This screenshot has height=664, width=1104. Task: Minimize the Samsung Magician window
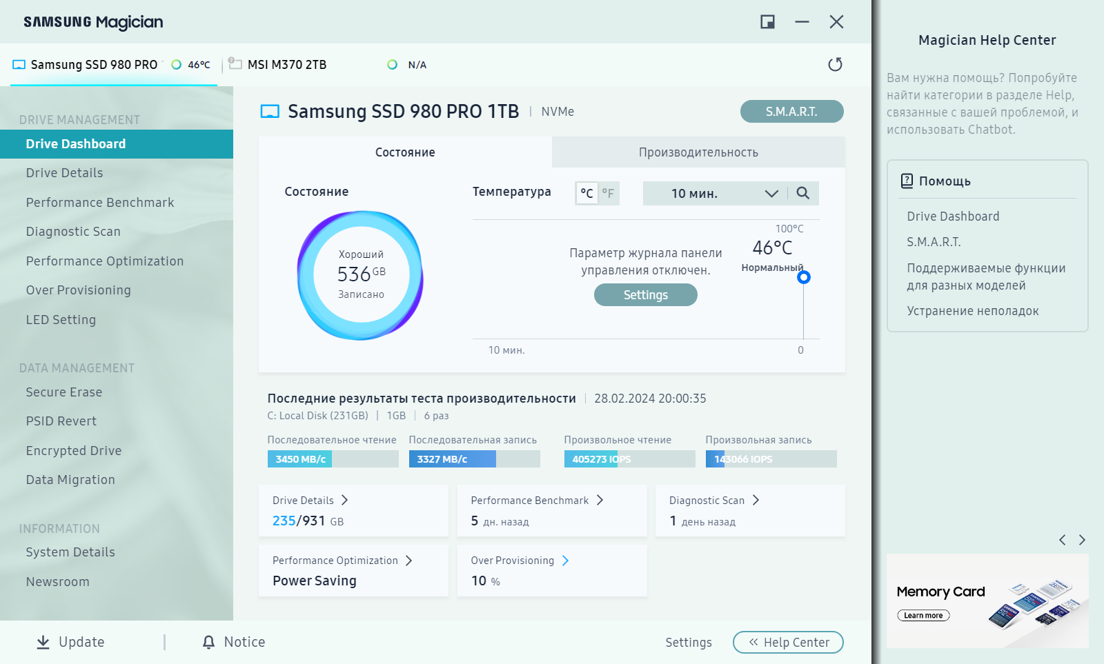[x=802, y=22]
